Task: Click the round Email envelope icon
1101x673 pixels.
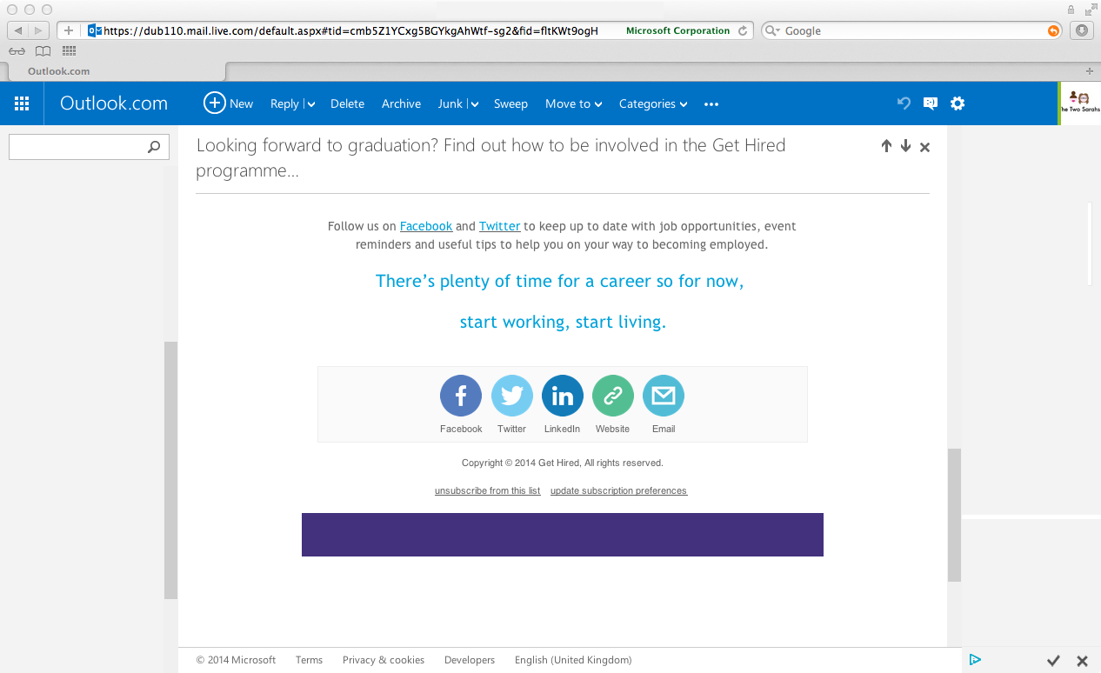Action: pyautogui.click(x=664, y=396)
